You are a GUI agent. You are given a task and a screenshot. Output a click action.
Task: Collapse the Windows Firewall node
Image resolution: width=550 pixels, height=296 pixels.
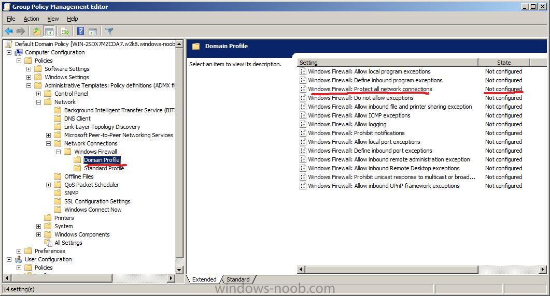(58, 152)
